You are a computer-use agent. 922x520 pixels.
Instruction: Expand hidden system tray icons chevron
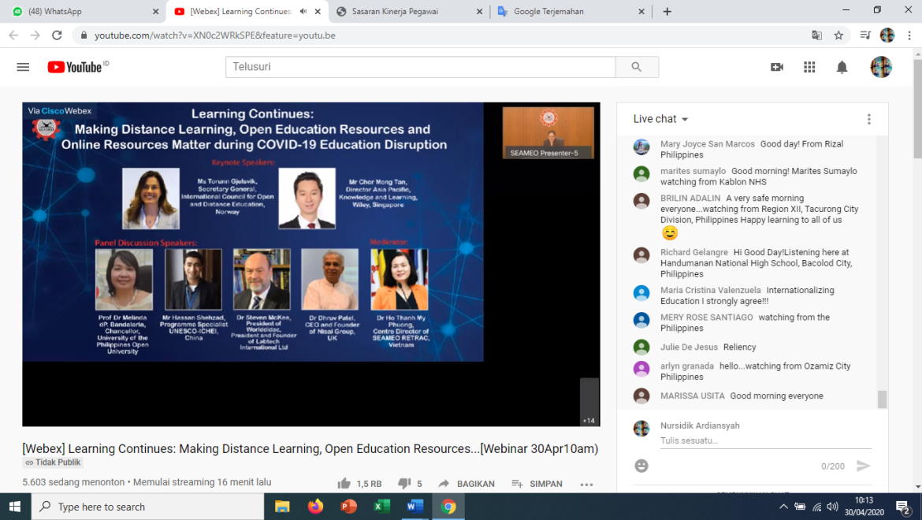pyautogui.click(x=783, y=507)
